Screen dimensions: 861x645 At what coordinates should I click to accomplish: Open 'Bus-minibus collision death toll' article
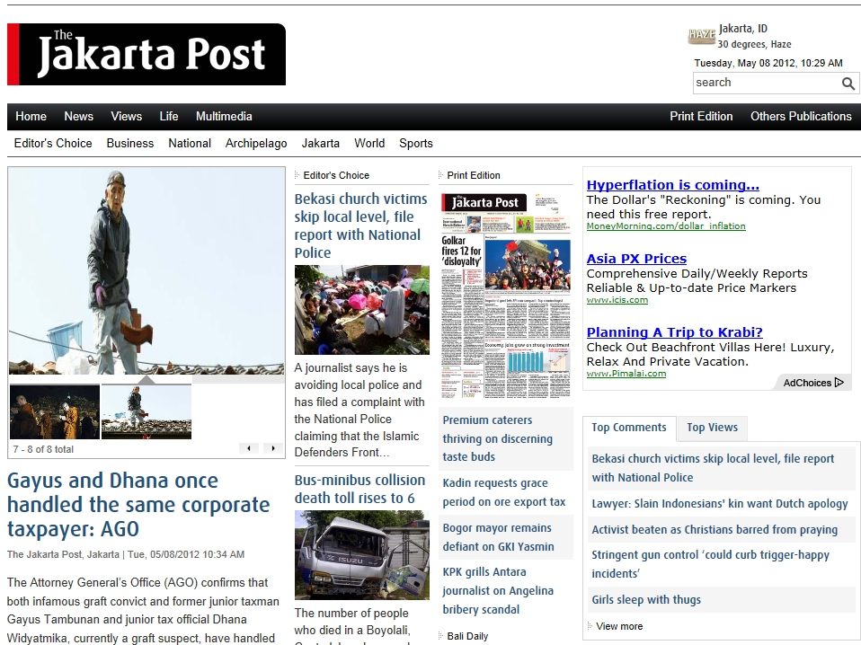click(x=359, y=489)
